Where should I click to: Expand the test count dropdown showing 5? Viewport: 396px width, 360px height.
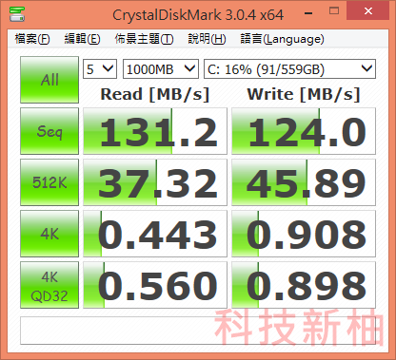pyautogui.click(x=100, y=68)
